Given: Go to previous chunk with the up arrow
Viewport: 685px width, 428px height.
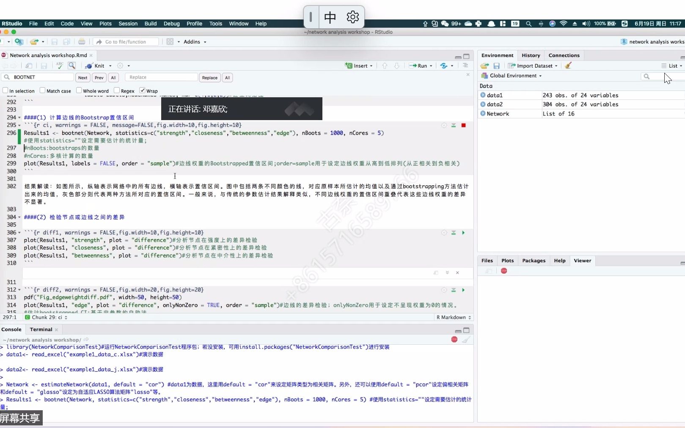Looking at the screenshot, I should point(385,66).
